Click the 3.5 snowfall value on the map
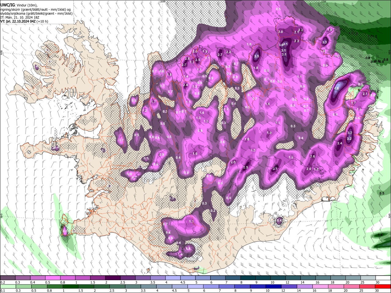 [257, 56]
